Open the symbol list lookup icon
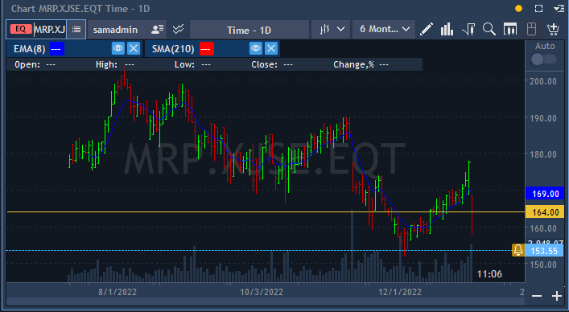The height and width of the screenshot is (312, 569). [76, 30]
